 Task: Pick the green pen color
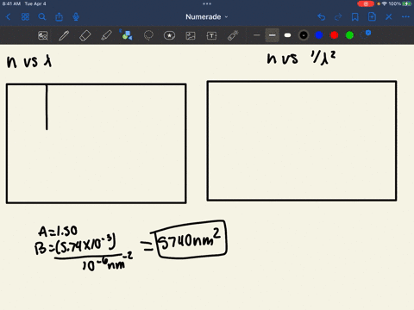point(349,35)
